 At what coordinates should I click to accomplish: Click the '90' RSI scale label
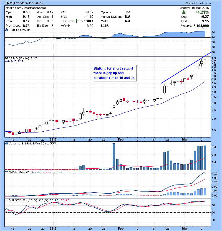pos(213,32)
